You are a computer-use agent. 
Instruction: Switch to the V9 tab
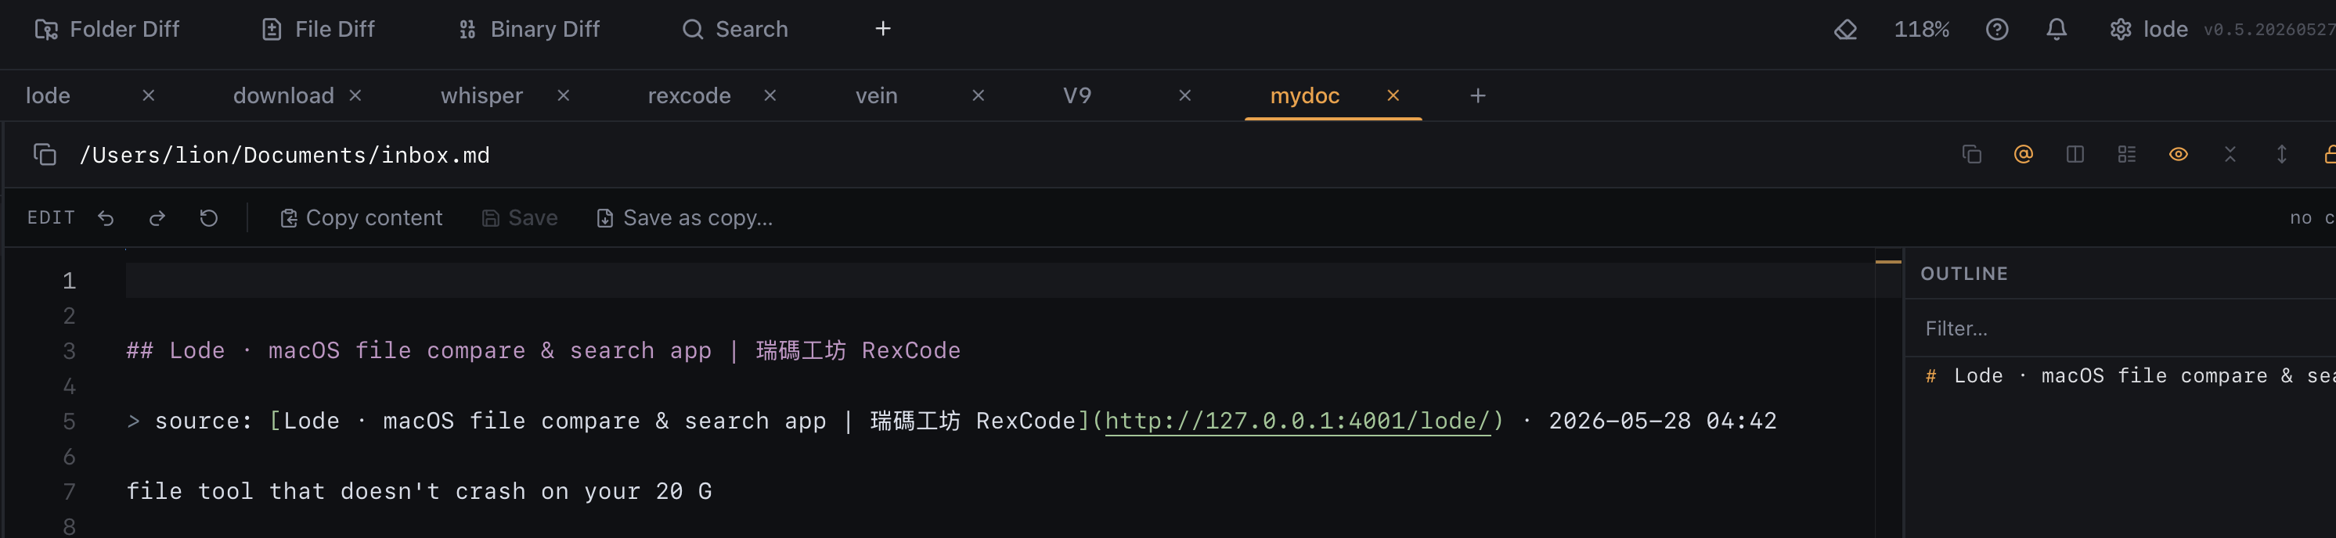[1077, 95]
